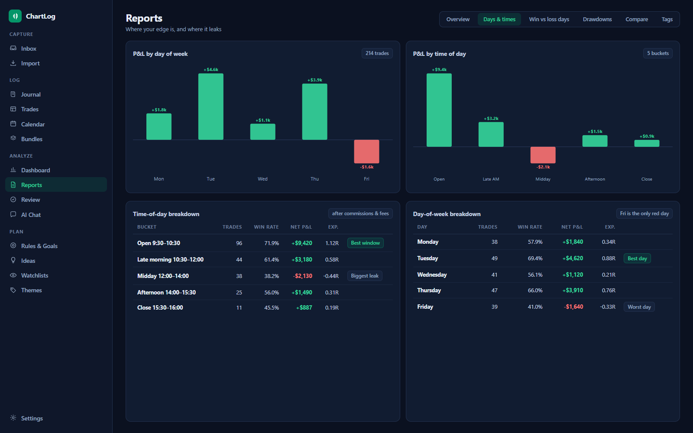The image size is (693, 433).
Task: Click the Monday +$1.8k bar
Action: [x=159, y=126]
